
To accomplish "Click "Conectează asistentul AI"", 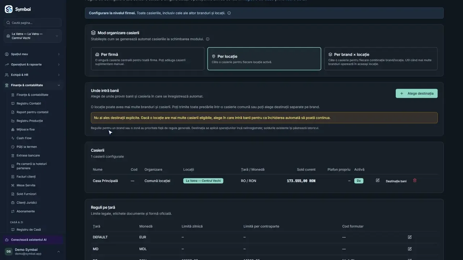I will tap(33, 240).
